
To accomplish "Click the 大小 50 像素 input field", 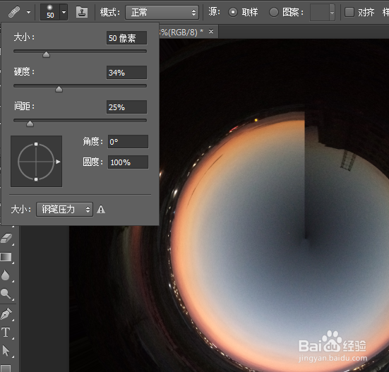I will tap(126, 38).
